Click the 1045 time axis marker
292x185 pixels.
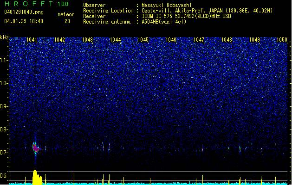tap(143, 40)
